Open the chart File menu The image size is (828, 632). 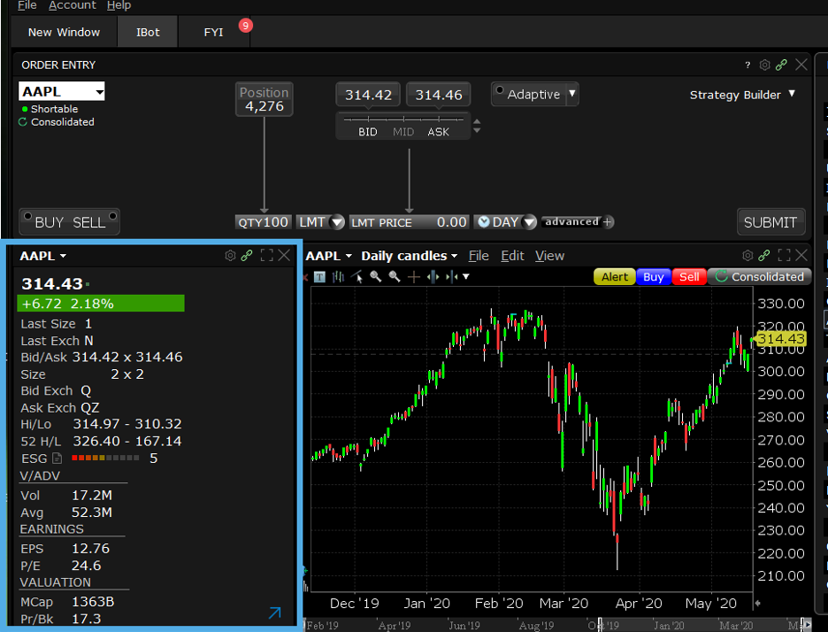click(x=479, y=256)
